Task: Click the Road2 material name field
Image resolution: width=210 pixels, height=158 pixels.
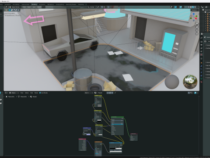Action: (x=102, y=93)
